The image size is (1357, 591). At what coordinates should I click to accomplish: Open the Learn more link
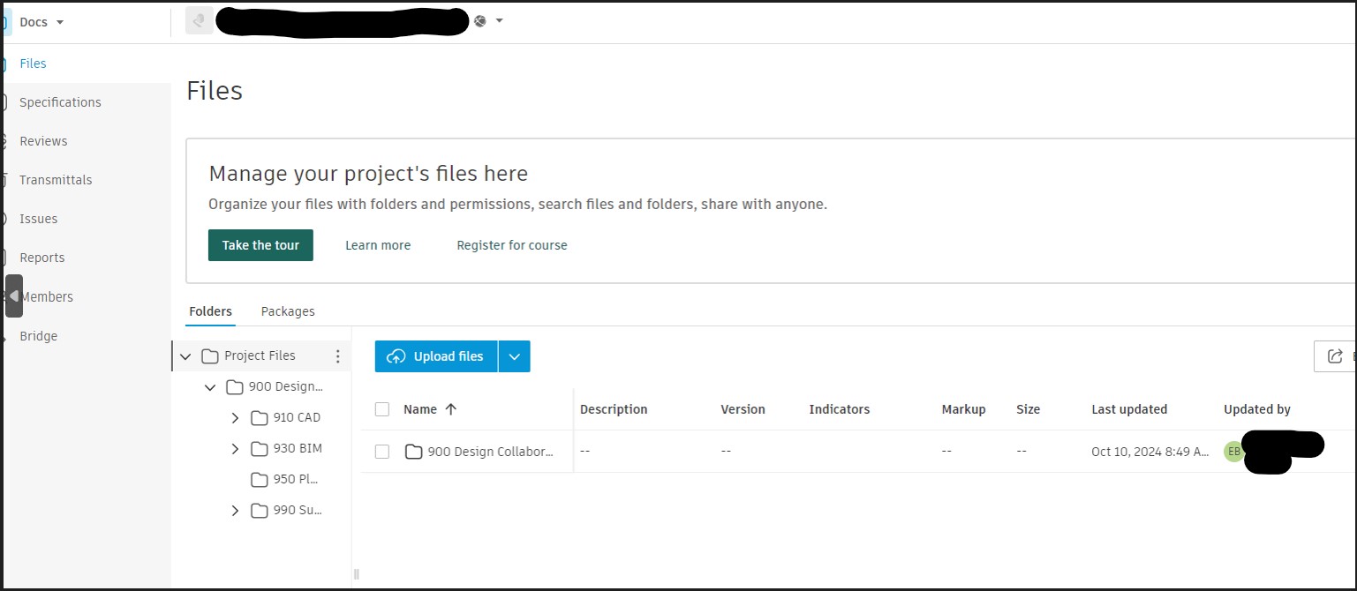[x=378, y=245]
